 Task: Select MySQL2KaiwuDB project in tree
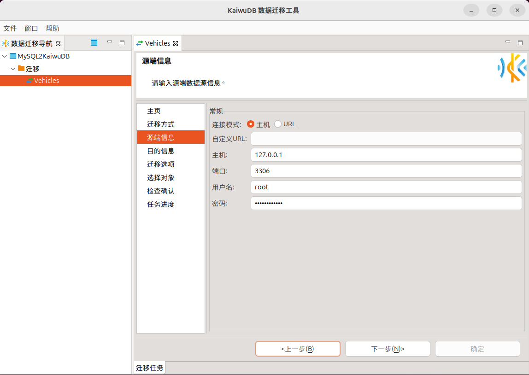tap(43, 56)
